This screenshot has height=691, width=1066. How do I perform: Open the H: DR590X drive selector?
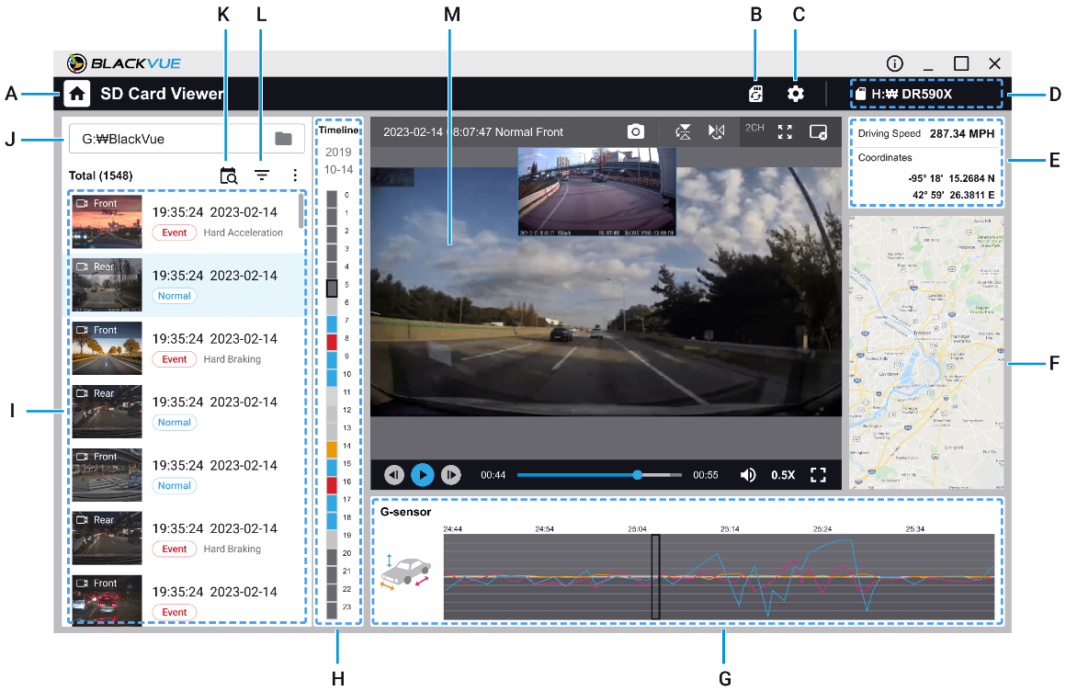[927, 94]
